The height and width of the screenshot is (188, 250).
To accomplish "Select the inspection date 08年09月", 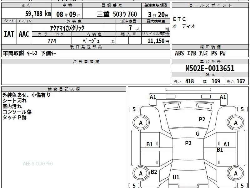I will [x=68, y=14].
